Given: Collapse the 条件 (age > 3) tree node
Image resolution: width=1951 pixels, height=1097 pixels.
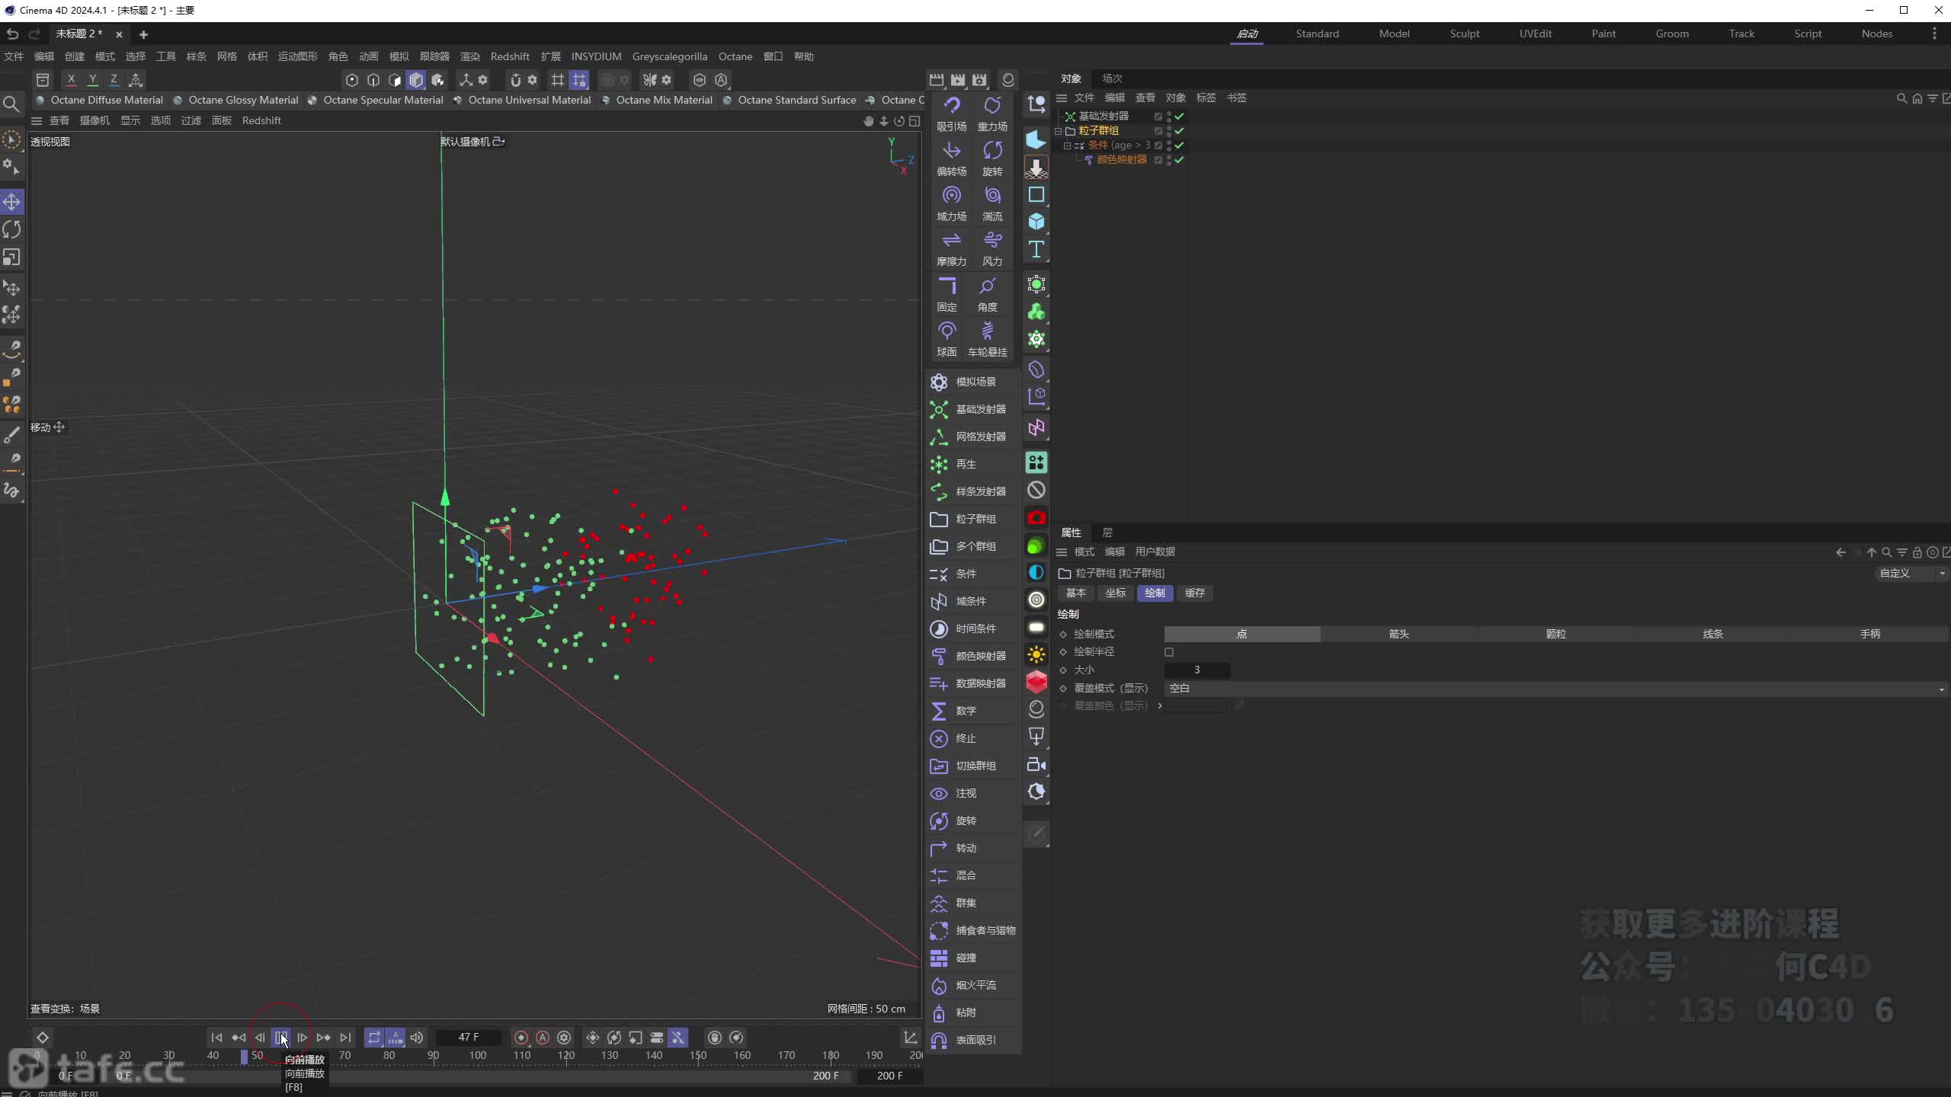Looking at the screenshot, I should tap(1068, 146).
